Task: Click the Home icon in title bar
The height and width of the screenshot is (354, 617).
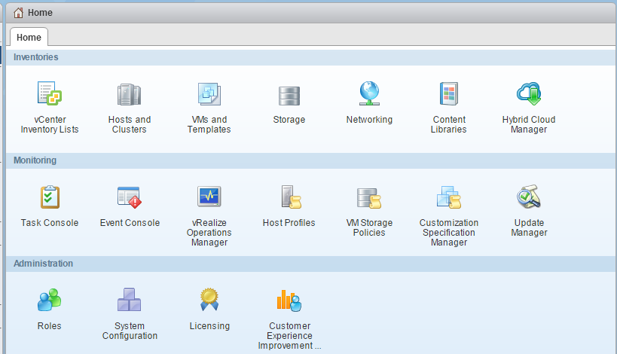Action: tap(18, 13)
